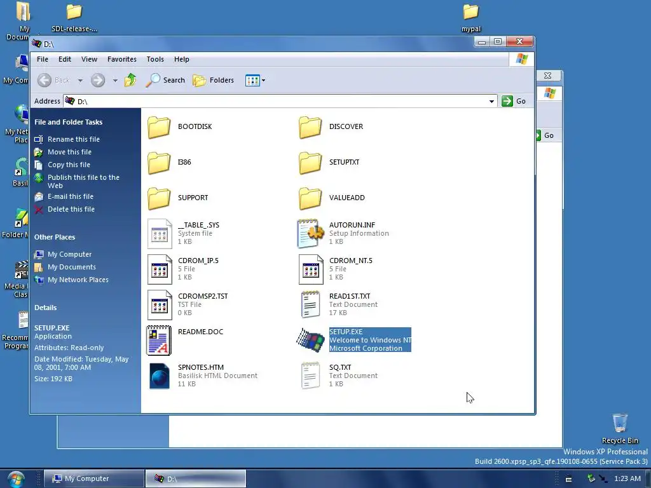Select the SPNOTES.HTM Basilisk document icon
This screenshot has height=488, width=651.
point(160,376)
